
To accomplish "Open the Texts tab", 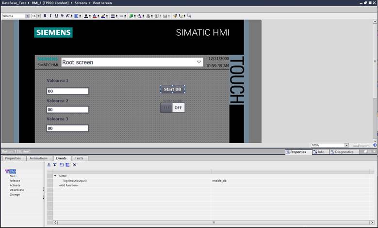I will pos(79,158).
